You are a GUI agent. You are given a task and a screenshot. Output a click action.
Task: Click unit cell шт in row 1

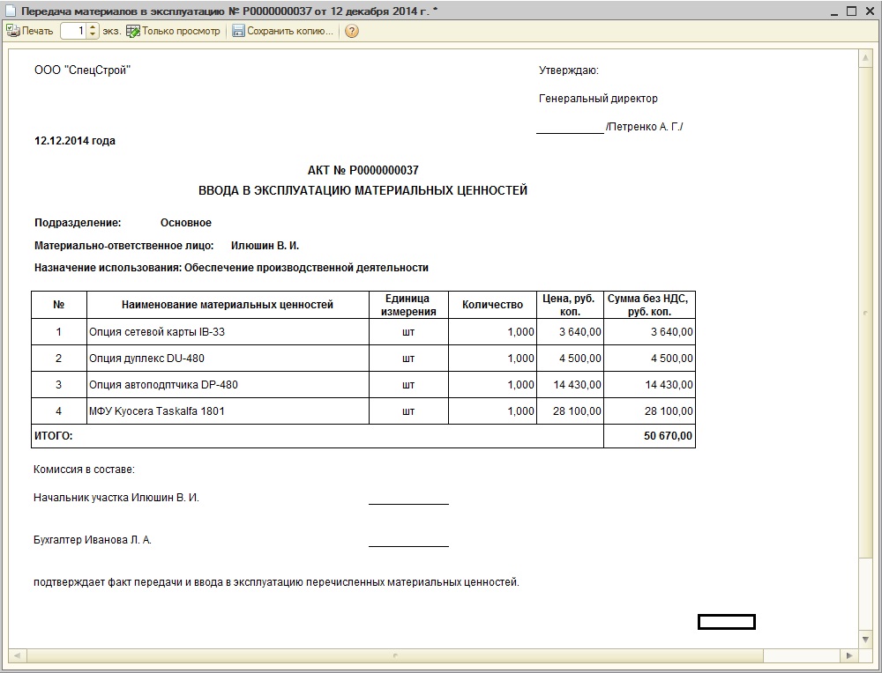[x=408, y=331]
